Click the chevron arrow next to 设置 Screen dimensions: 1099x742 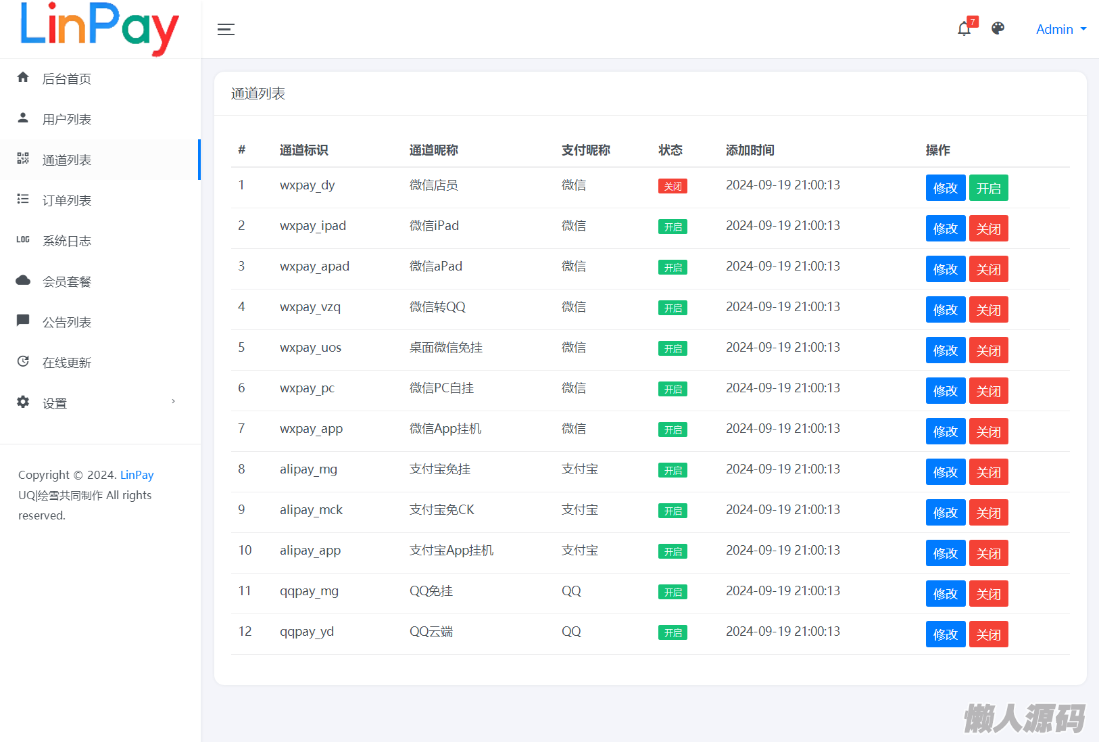[x=174, y=402]
